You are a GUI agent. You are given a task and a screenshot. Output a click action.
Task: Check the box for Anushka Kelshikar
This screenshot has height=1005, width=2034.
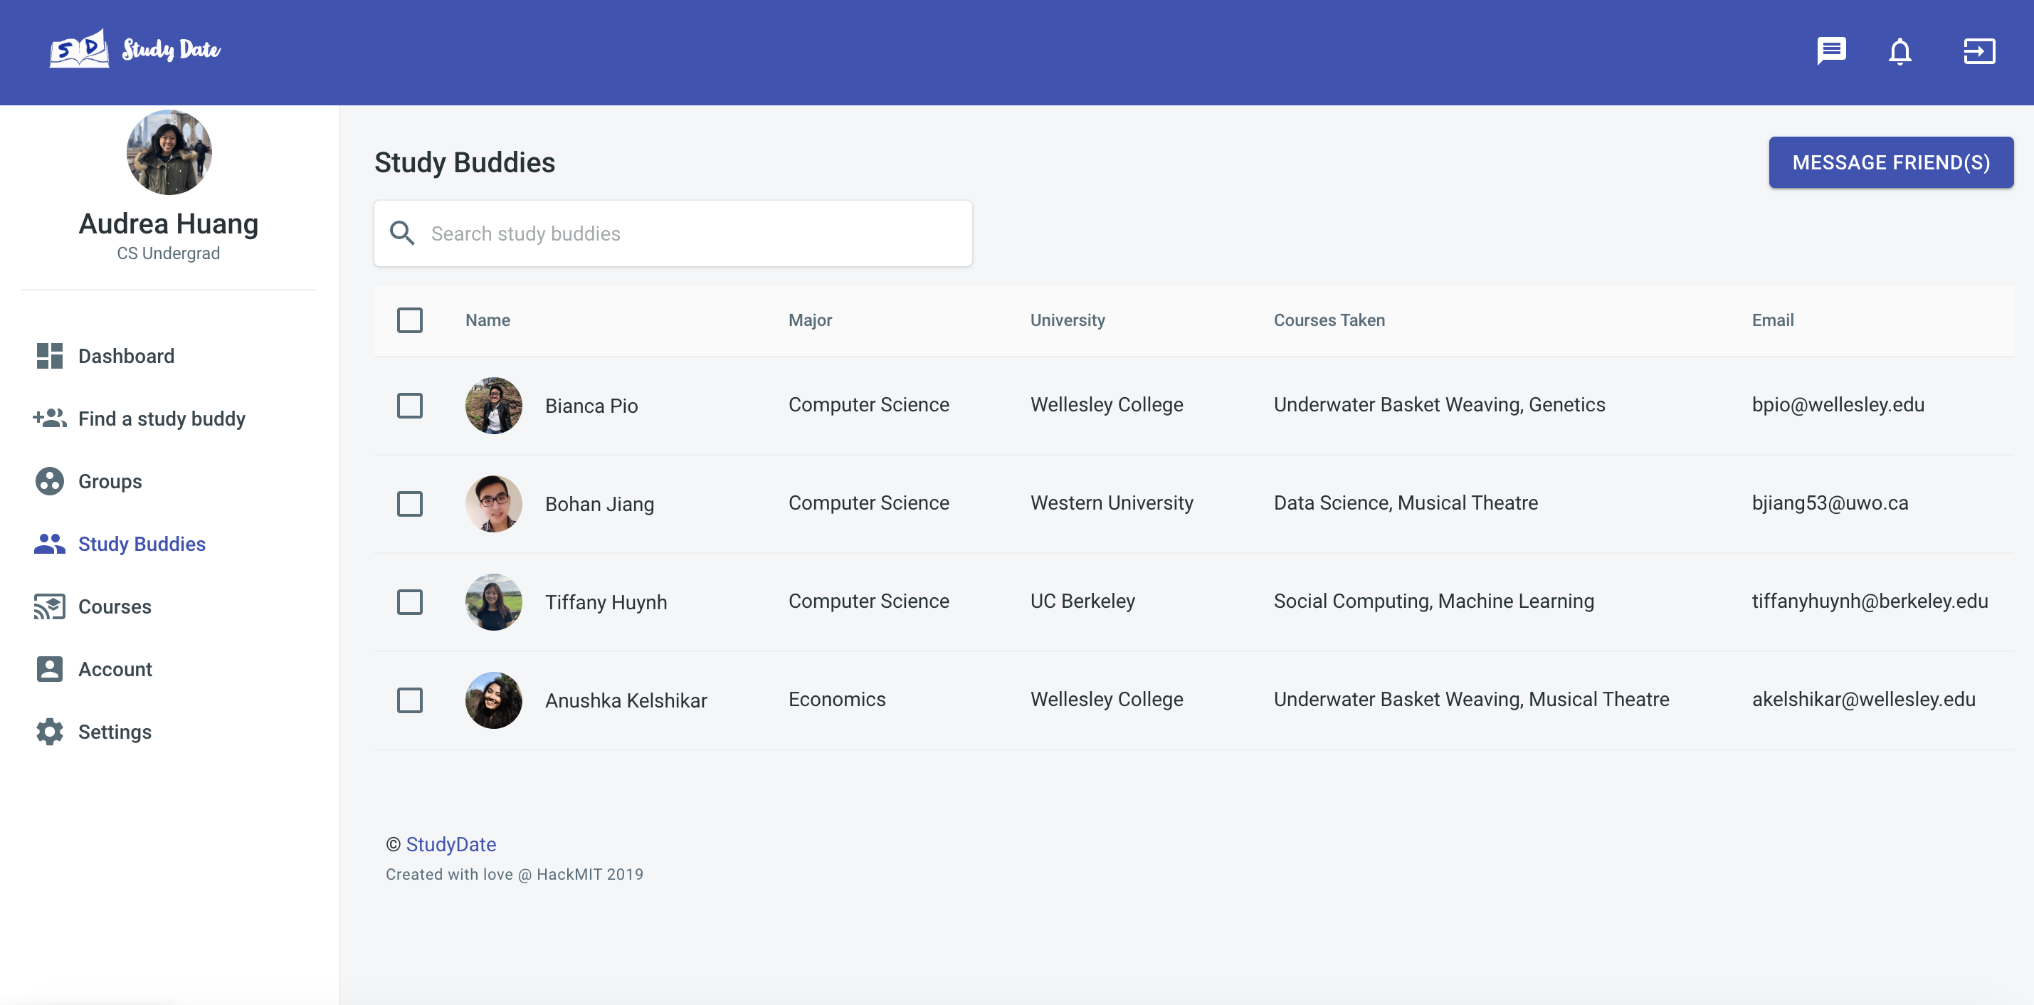[410, 700]
